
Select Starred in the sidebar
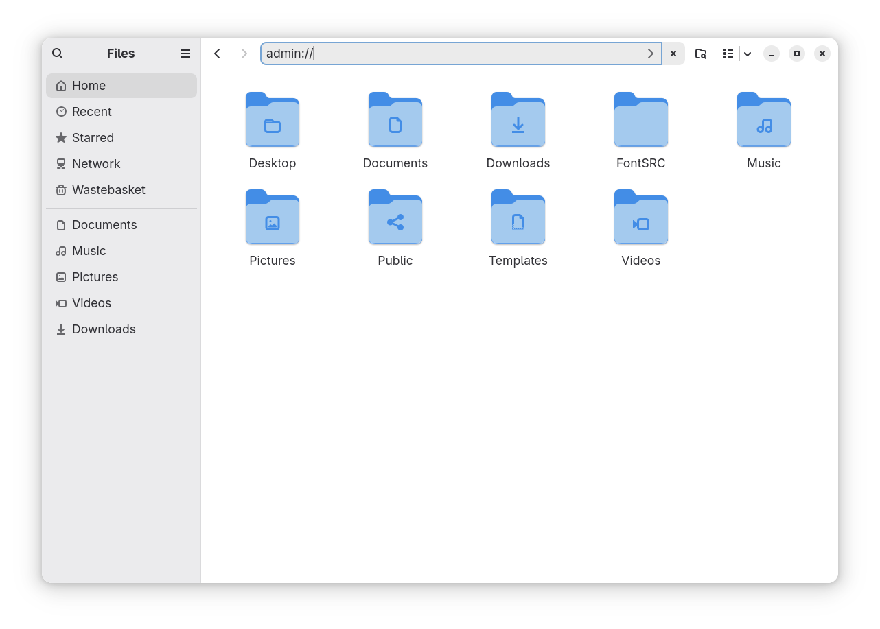pyautogui.click(x=93, y=138)
